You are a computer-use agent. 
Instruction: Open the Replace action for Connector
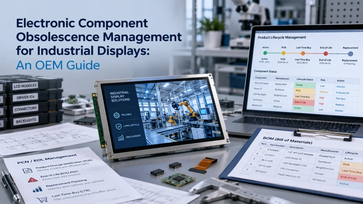(340, 105)
